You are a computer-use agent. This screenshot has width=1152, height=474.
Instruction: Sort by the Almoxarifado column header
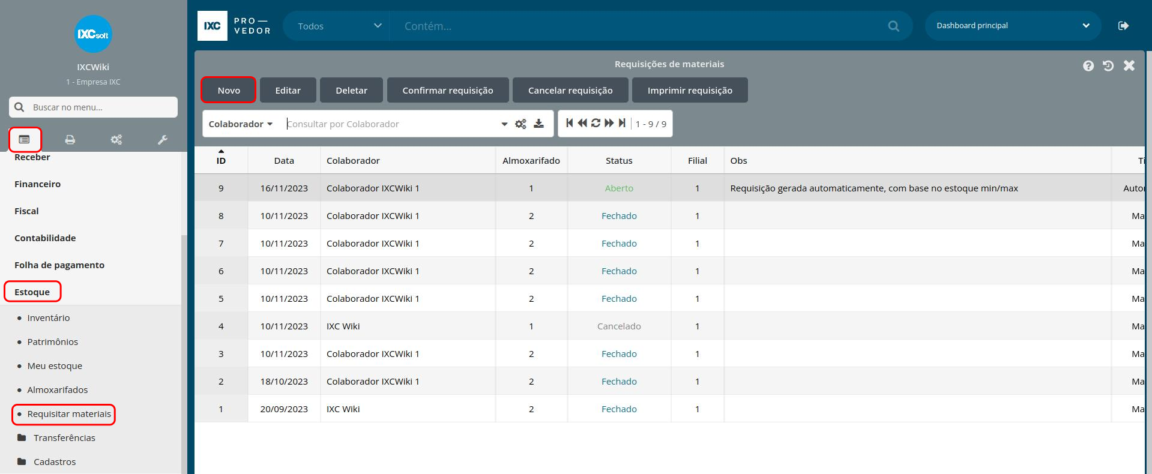531,160
